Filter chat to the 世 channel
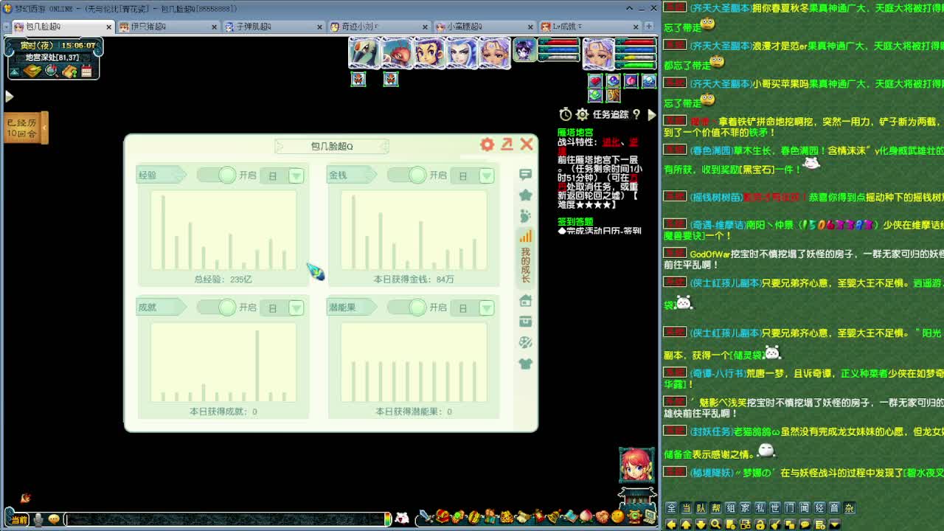Screen dimensions: 944x531 pyautogui.click(x=774, y=508)
